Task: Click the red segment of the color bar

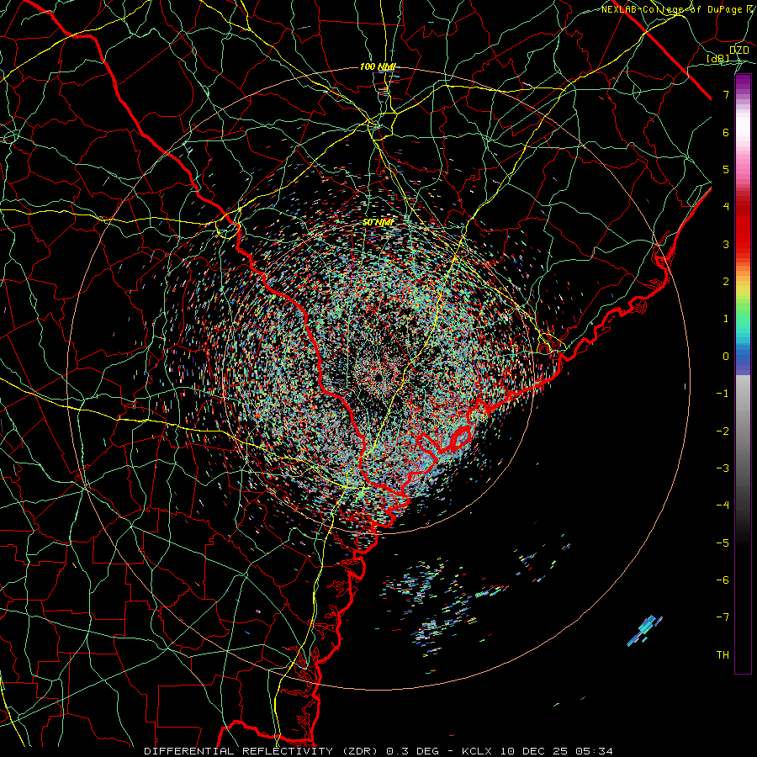Action: point(743,227)
